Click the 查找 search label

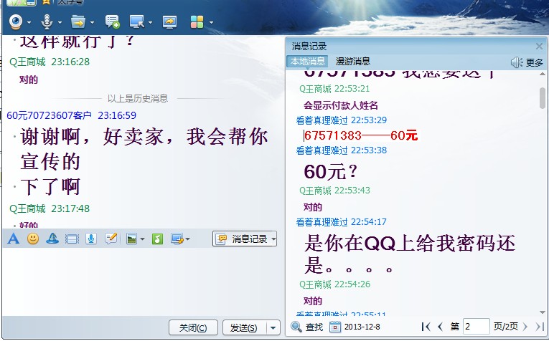point(314,327)
